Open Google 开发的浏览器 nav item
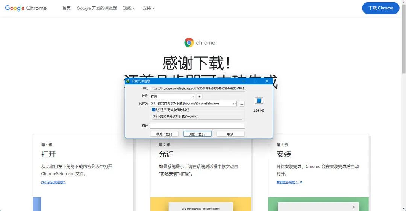 97,8
